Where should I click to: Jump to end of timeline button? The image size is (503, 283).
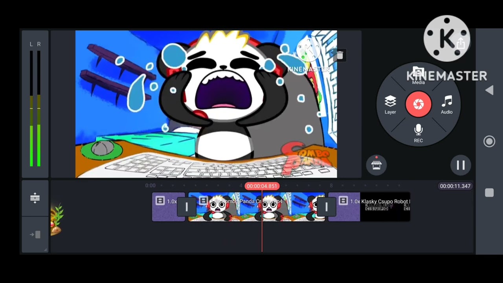point(35,235)
